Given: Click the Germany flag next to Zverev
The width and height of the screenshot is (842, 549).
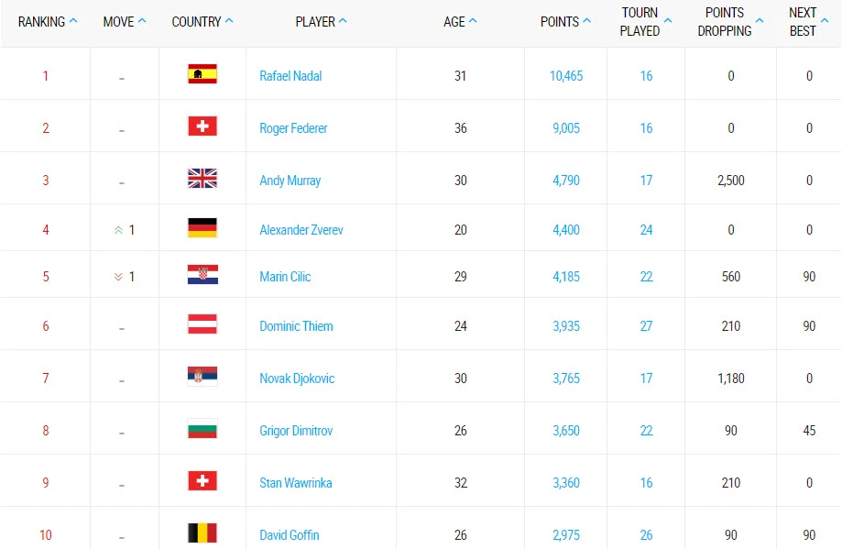Looking at the screenshot, I should click(202, 229).
